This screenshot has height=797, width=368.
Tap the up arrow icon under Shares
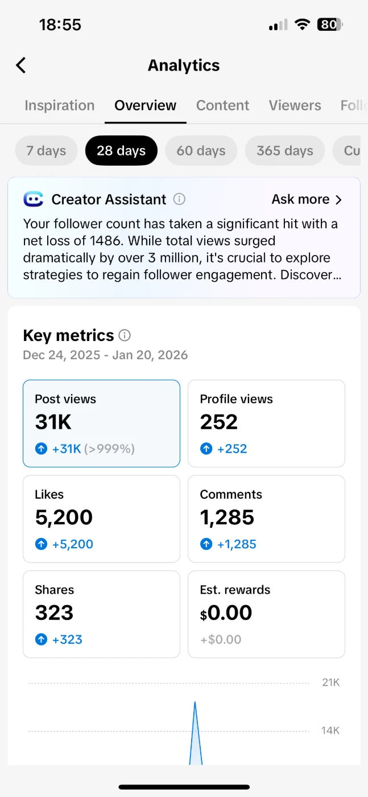41,639
